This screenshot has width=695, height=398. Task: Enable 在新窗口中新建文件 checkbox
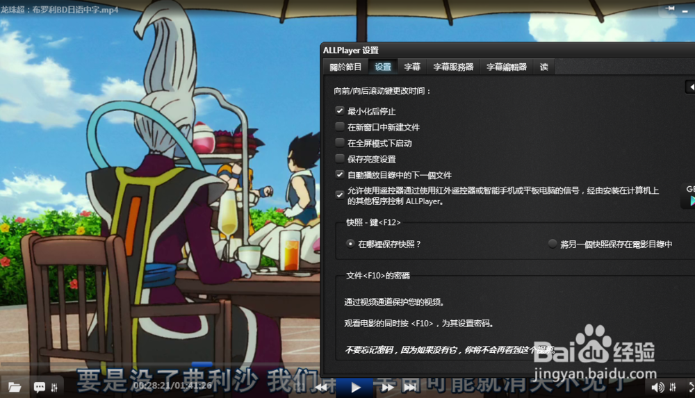340,126
